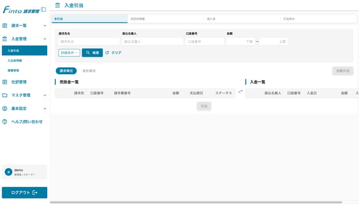Click the 入金一覧 section heading

point(258,82)
